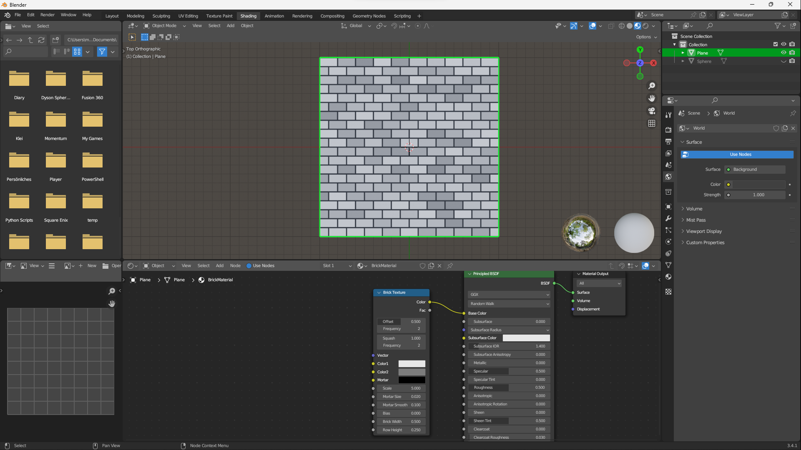Click the Background surface type button
The width and height of the screenshot is (801, 450).
755,169
